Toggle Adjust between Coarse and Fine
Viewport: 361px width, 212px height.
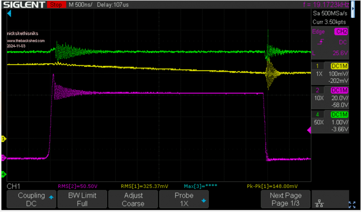(133, 199)
